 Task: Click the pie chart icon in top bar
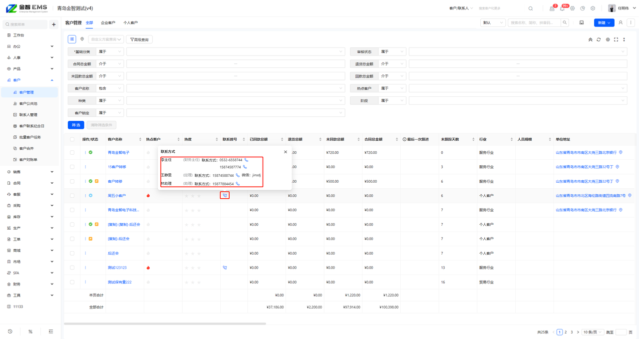pyautogui.click(x=583, y=8)
